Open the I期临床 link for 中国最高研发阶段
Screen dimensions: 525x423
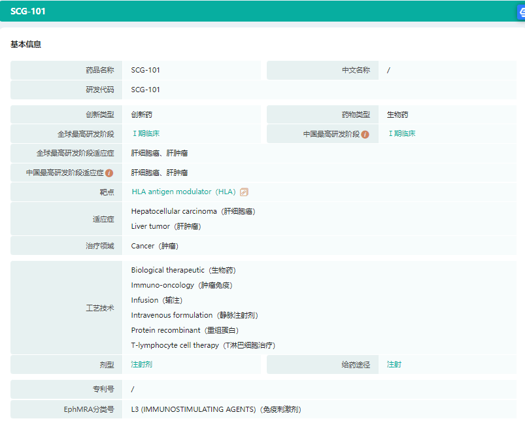(401, 133)
